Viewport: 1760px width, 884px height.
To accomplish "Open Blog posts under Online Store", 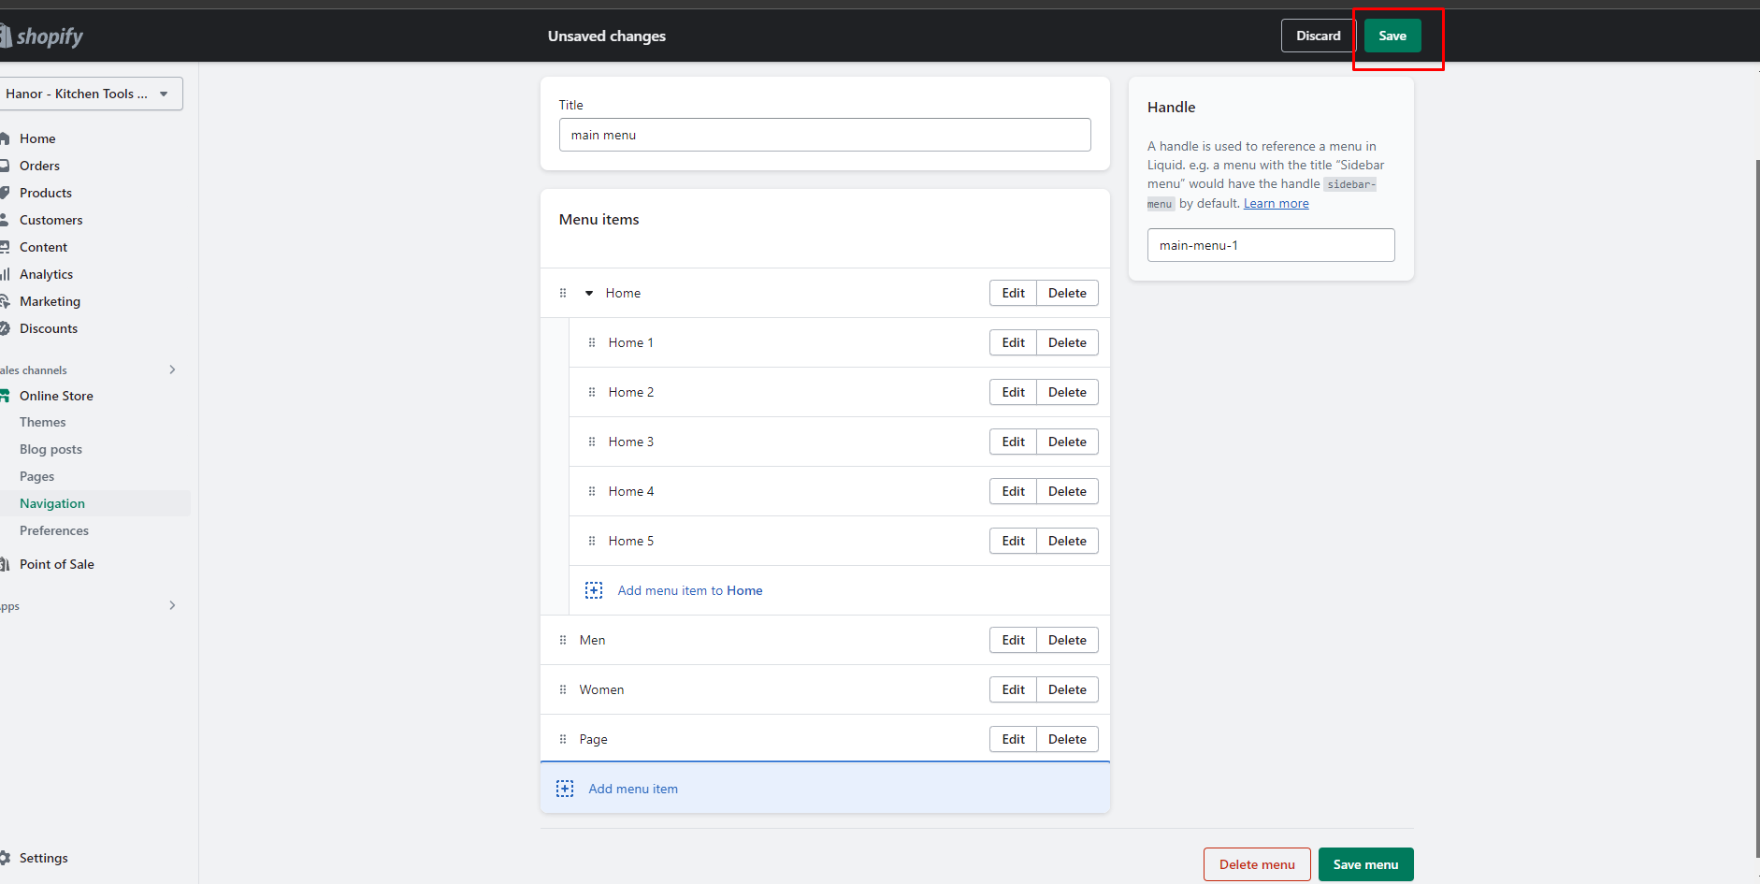I will click(51, 449).
